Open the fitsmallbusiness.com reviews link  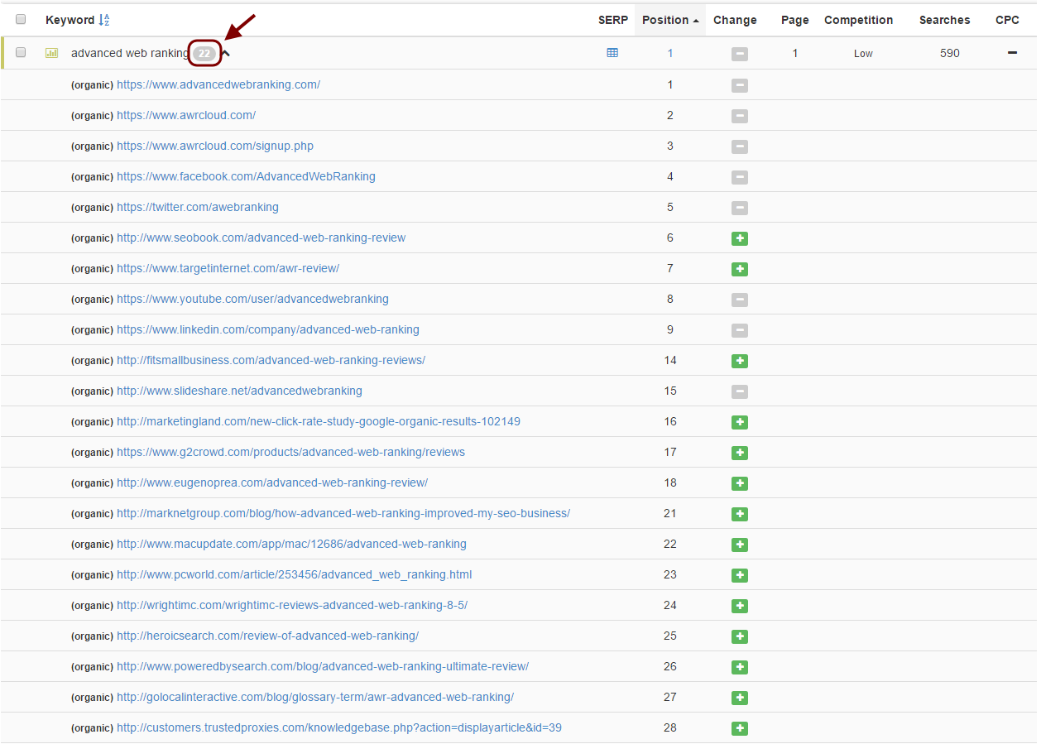pyautogui.click(x=271, y=360)
